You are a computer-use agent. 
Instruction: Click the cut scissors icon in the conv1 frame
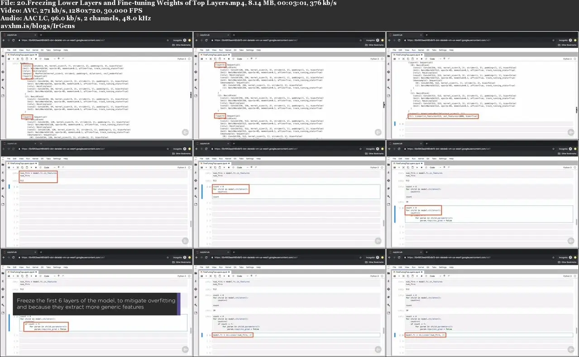pos(18,59)
